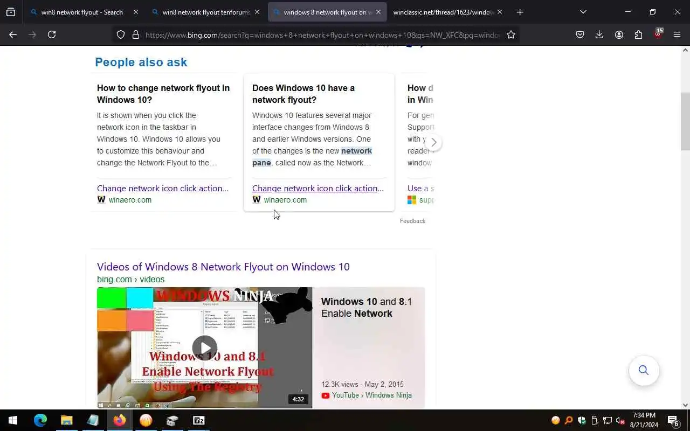Launch Microsoft Edge from taskbar
Screen dimensions: 690x431
40,420
